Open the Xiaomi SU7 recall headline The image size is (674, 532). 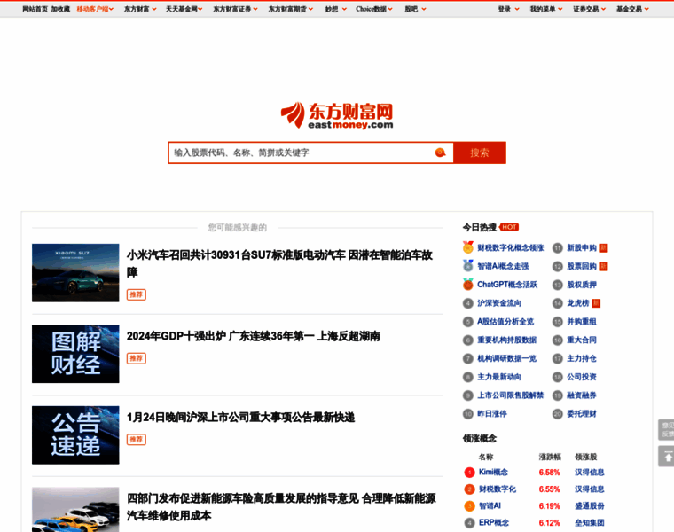tap(280, 263)
